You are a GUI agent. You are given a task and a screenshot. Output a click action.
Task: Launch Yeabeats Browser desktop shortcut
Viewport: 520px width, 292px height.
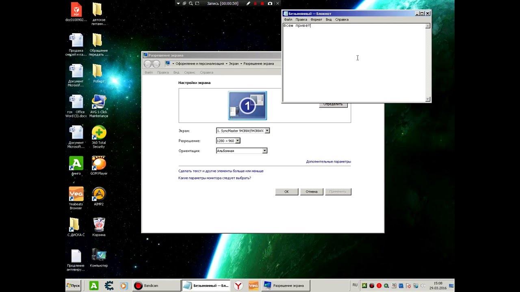(76, 198)
